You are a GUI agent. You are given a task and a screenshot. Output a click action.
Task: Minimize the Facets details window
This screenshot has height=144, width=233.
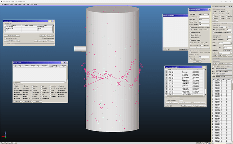(x=62, y=63)
